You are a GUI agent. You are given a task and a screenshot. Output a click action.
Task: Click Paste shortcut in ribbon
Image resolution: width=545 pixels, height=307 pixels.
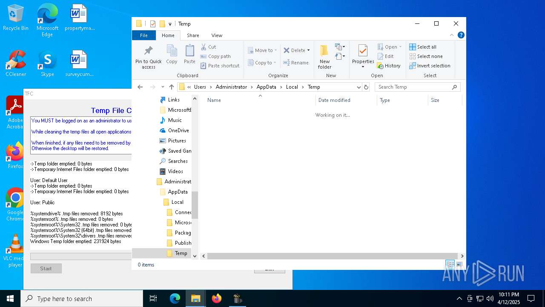[x=220, y=66]
